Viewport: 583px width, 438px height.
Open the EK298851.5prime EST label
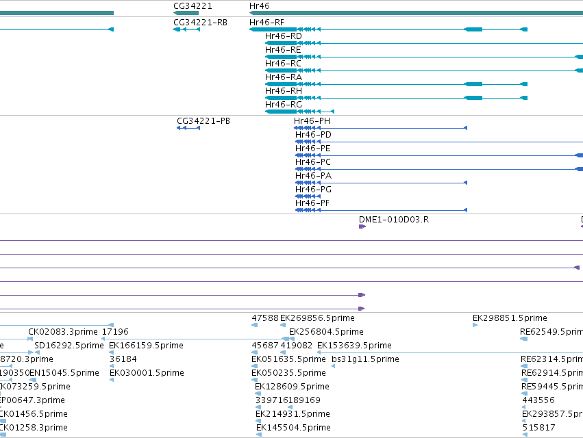[x=510, y=318]
